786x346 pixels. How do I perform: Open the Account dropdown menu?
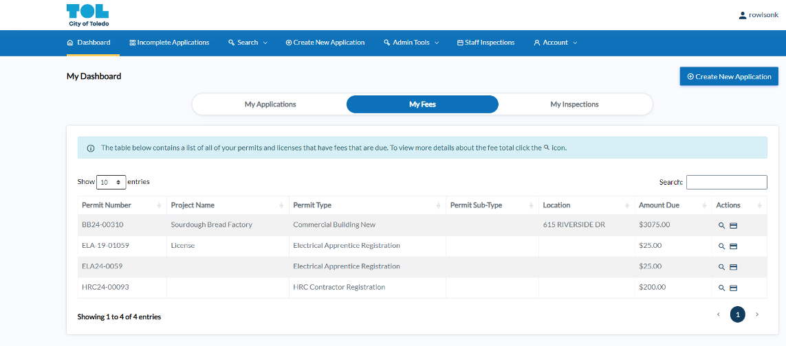pyautogui.click(x=555, y=43)
